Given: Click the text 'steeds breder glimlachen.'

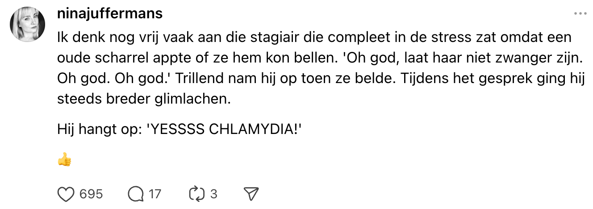Looking at the screenshot, I should 144,98.
